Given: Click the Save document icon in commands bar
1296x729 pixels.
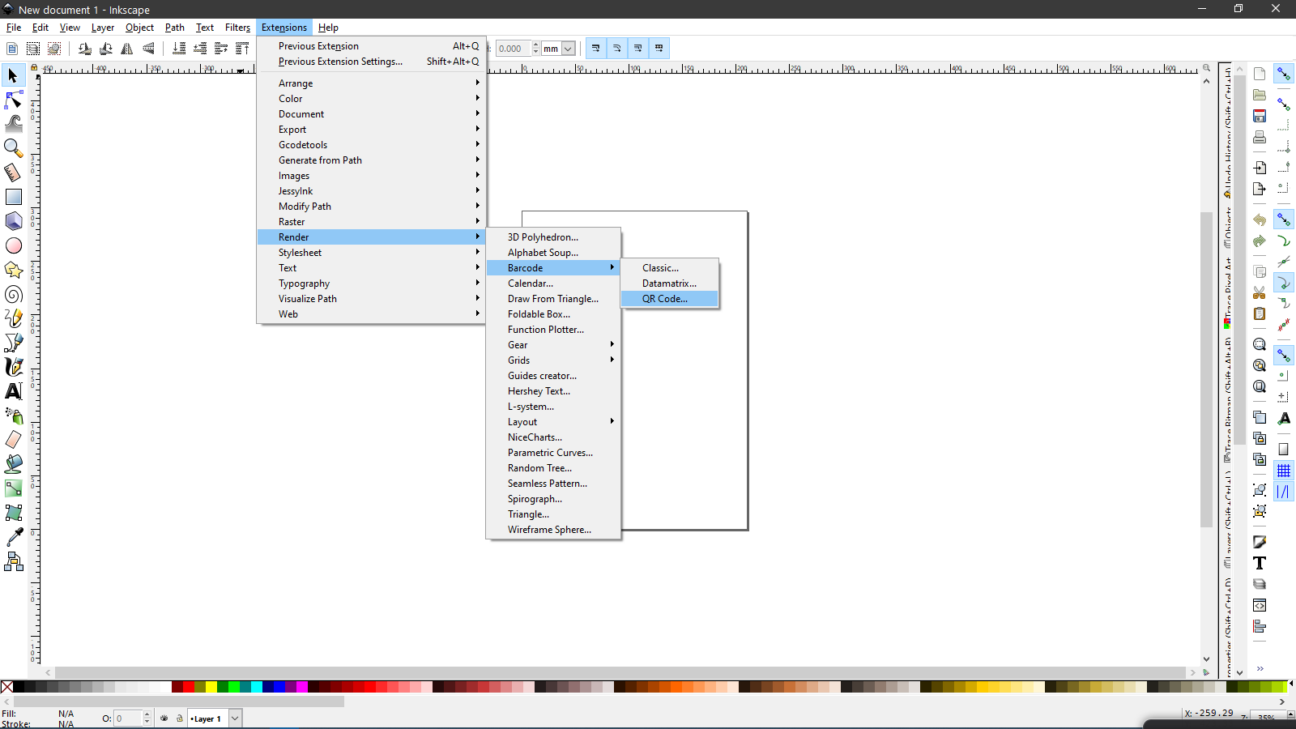Looking at the screenshot, I should pos(1260,116).
